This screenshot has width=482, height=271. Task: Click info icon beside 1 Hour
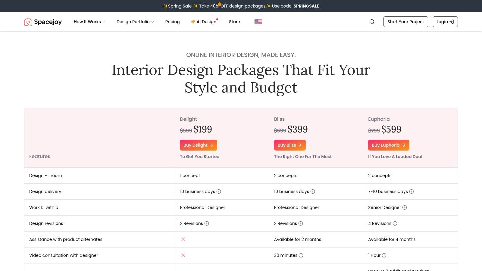[x=384, y=255]
